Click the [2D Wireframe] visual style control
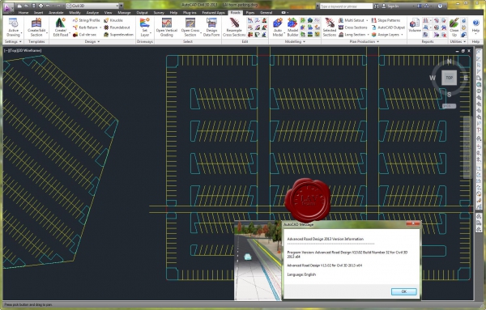 coord(30,50)
